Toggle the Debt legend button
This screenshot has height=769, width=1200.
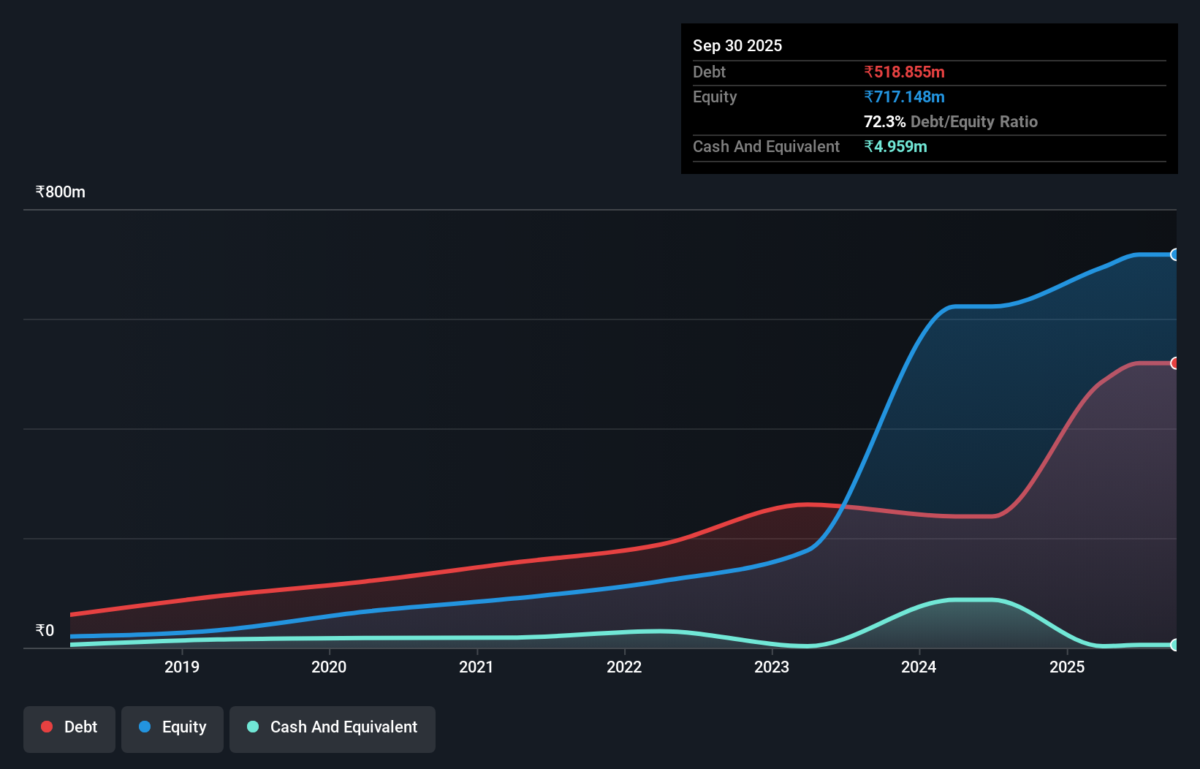point(69,729)
